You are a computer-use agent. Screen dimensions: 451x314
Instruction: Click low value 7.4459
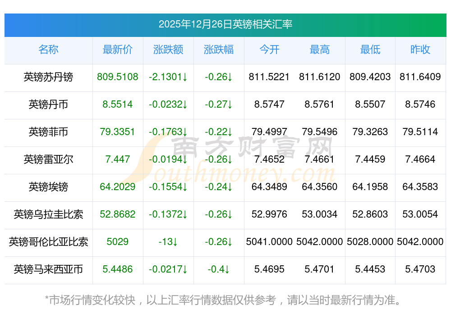370,159
